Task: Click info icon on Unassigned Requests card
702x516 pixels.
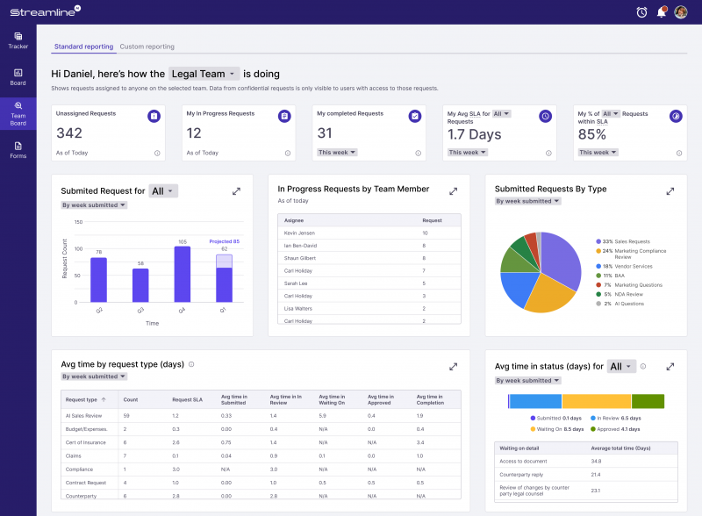Action: click(x=157, y=153)
